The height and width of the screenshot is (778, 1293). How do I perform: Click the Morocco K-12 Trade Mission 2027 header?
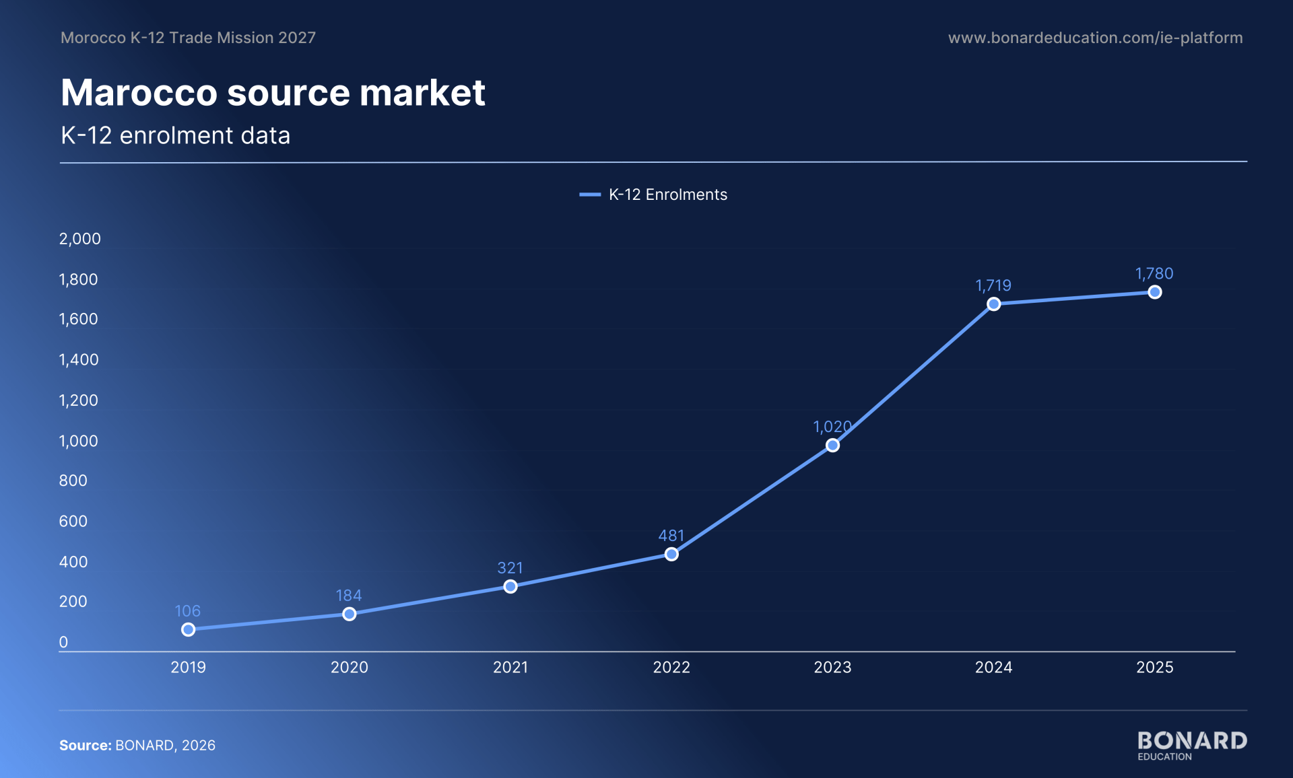click(x=188, y=38)
